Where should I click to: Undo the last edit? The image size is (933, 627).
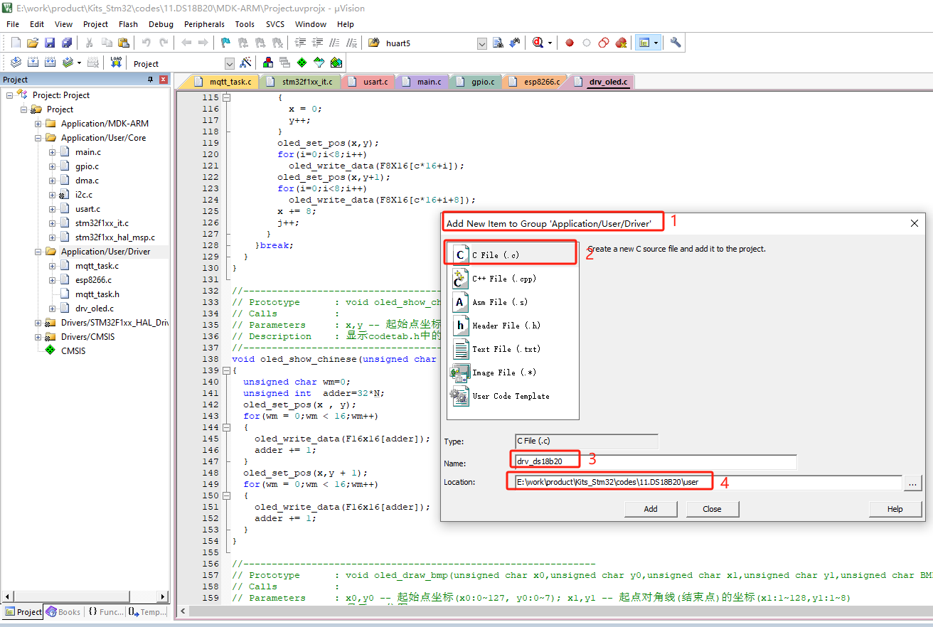point(146,43)
